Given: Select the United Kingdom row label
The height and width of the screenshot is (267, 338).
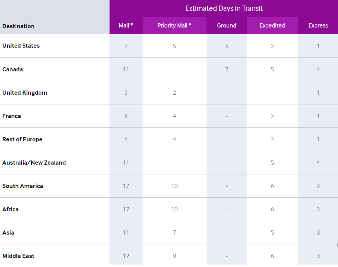Looking at the screenshot, I should pos(25,93).
